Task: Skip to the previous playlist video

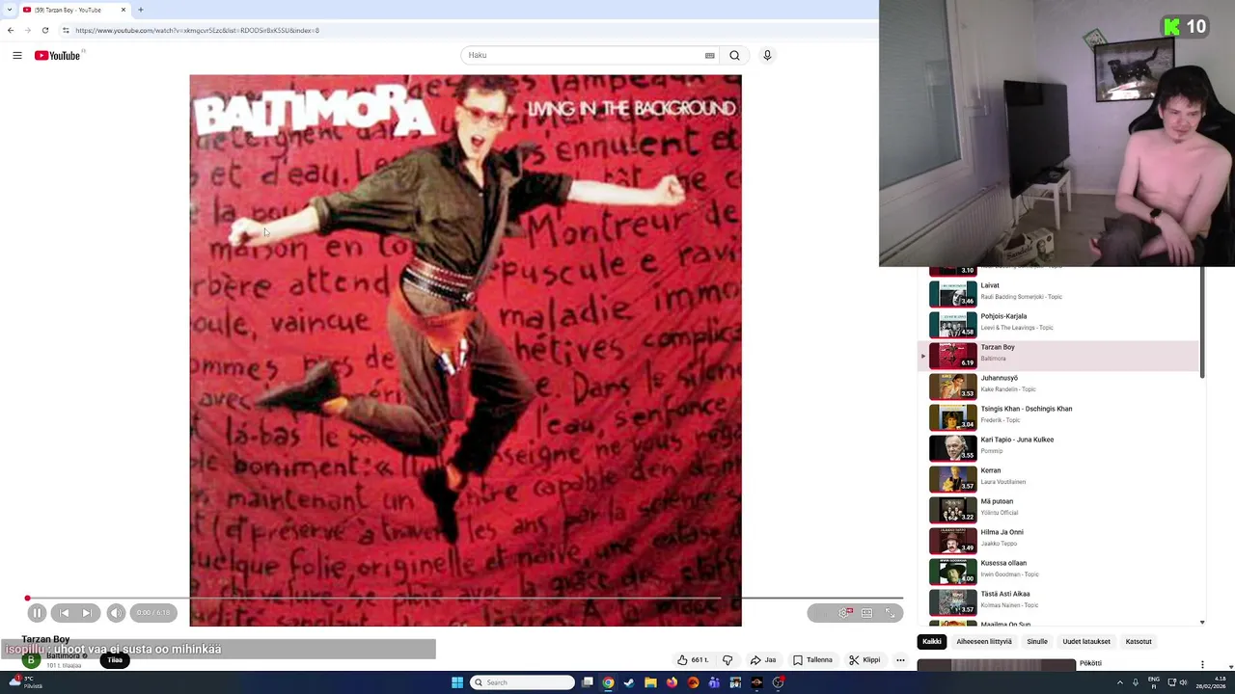Action: [64, 613]
